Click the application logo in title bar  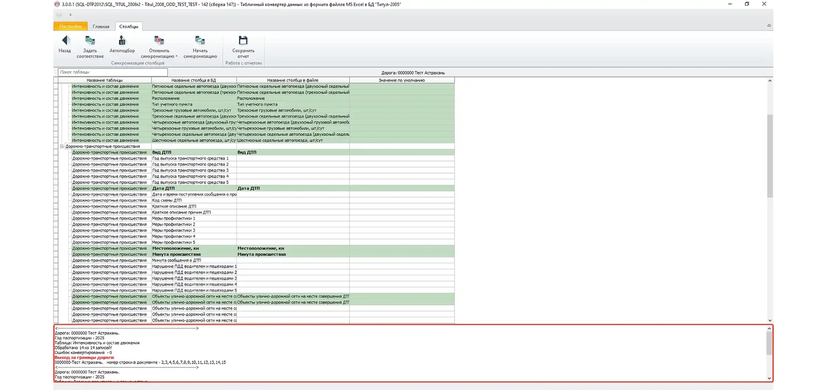[57, 4]
